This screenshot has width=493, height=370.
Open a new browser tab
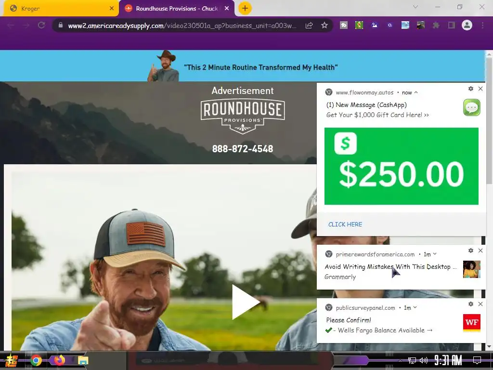(x=245, y=8)
